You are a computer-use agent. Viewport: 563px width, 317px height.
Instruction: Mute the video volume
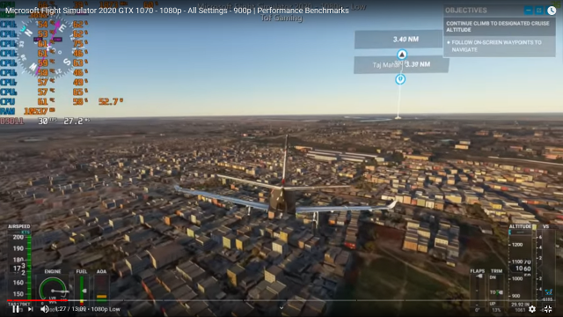45,309
